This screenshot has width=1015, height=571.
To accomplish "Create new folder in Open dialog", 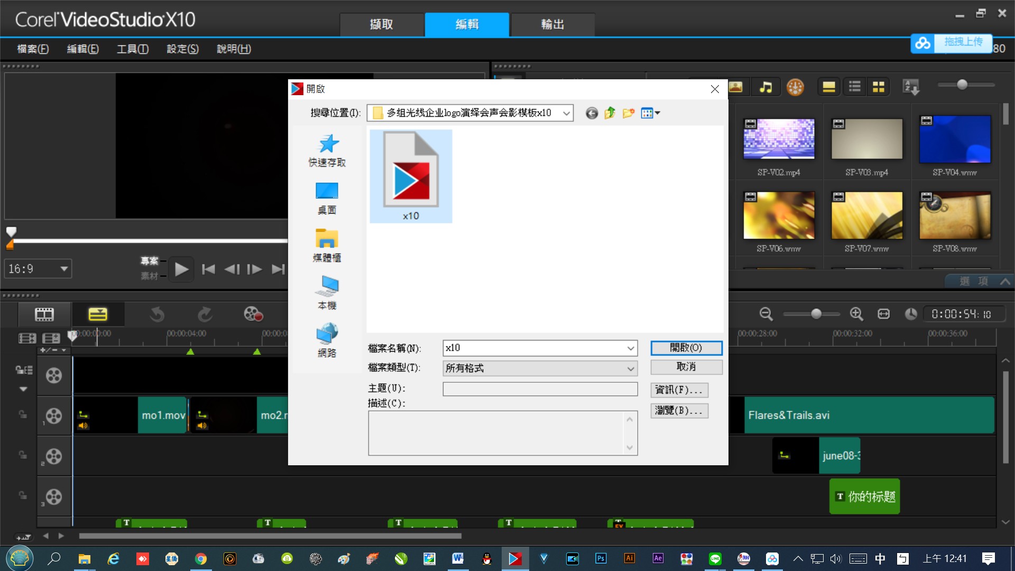I will tap(629, 113).
